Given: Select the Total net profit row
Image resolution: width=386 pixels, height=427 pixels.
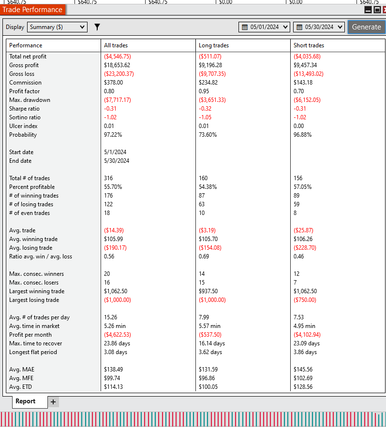Looking at the screenshot, I should click(x=195, y=57).
